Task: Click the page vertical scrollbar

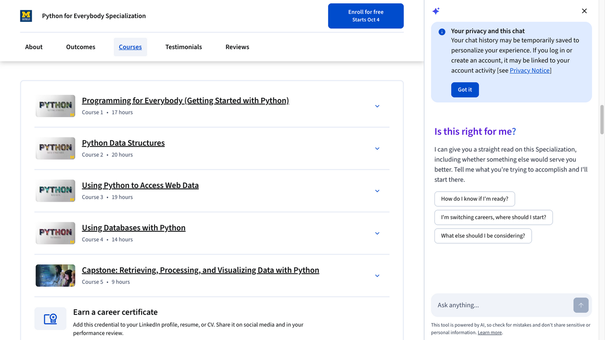Action: (x=602, y=119)
